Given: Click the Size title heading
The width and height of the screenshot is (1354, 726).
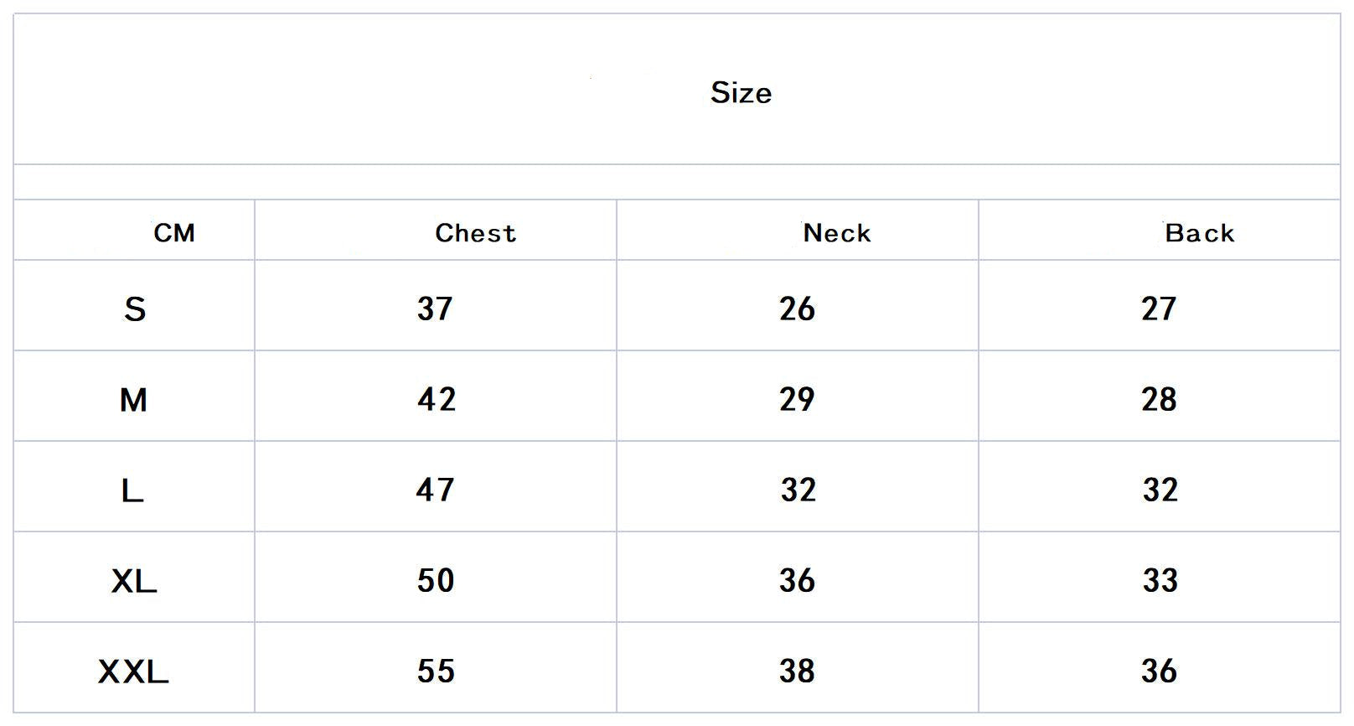Looking at the screenshot, I should pos(741,92).
